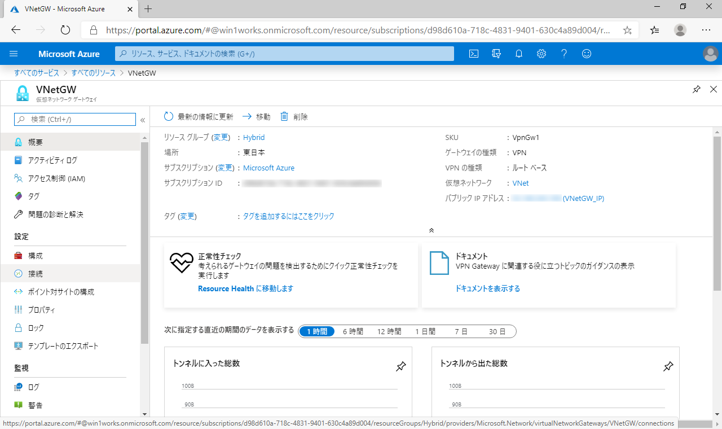
Task: Close the VNetGW blade
Action: coord(713,89)
